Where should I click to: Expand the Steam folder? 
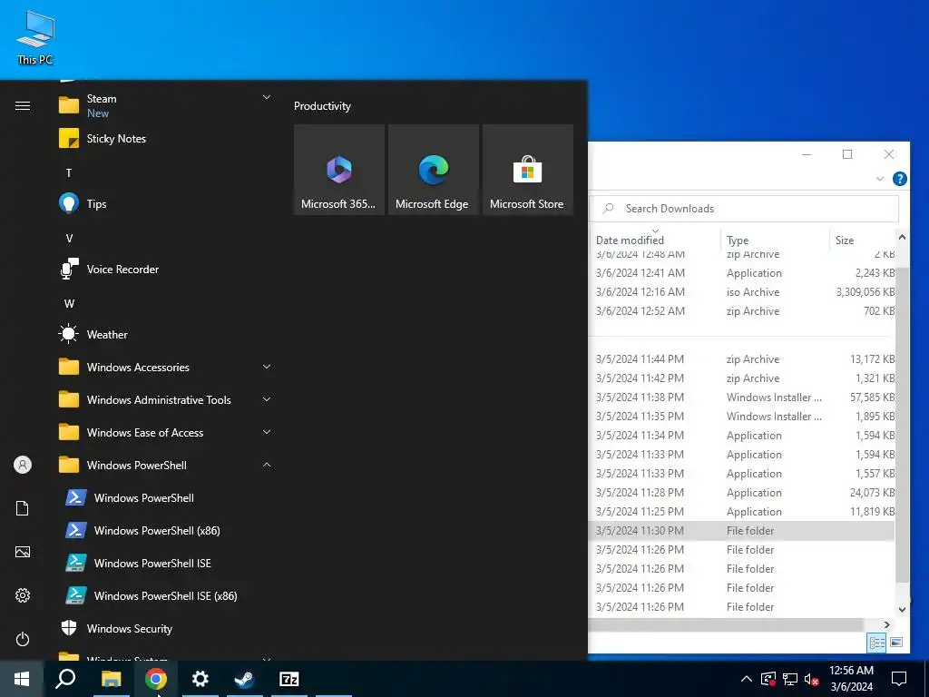[267, 97]
